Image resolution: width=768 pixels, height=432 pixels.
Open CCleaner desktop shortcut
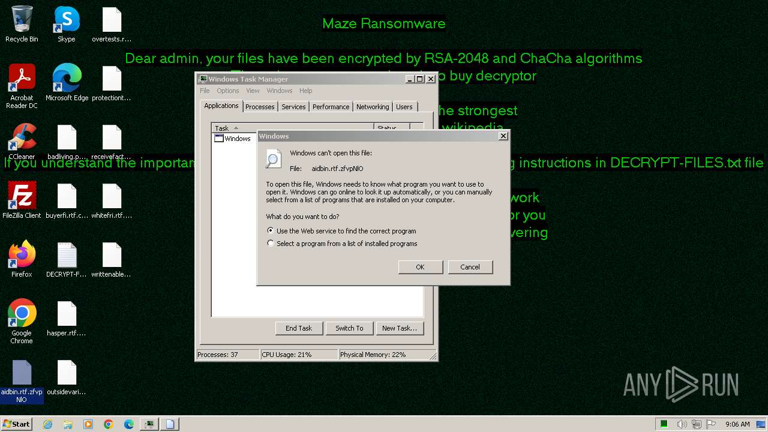22,142
